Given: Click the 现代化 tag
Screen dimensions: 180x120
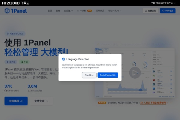Looking at the screenshot, I should pos(11,62).
